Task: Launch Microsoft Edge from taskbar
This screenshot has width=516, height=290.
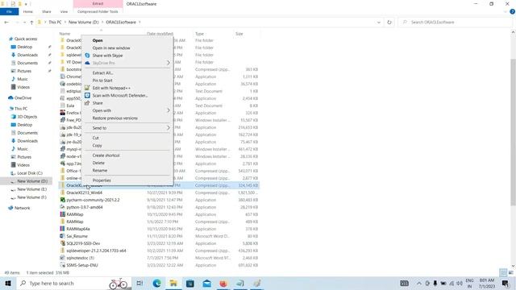Action: coord(156,283)
